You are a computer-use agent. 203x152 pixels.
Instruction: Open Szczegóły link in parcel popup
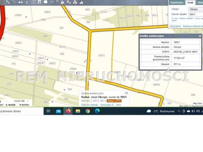[x=107, y=104]
